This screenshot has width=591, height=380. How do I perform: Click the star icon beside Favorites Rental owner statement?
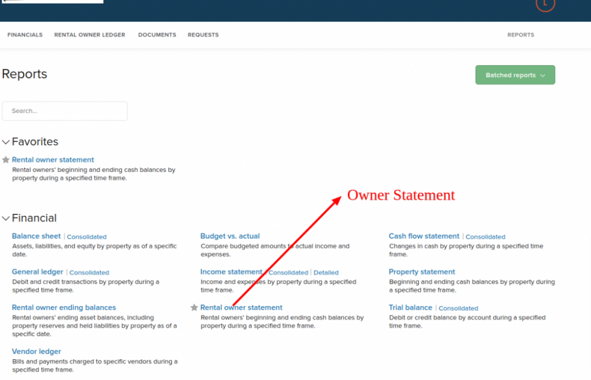click(x=6, y=160)
